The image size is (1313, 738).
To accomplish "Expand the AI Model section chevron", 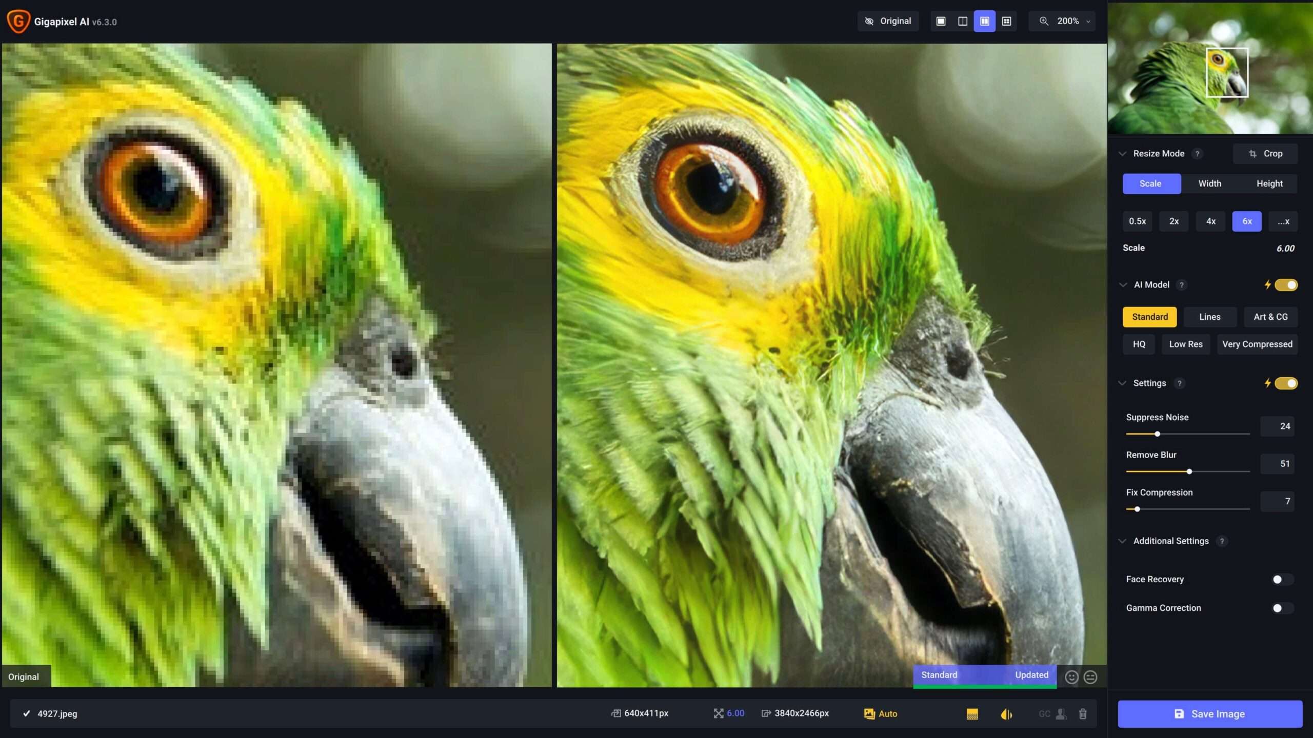I will [x=1124, y=285].
